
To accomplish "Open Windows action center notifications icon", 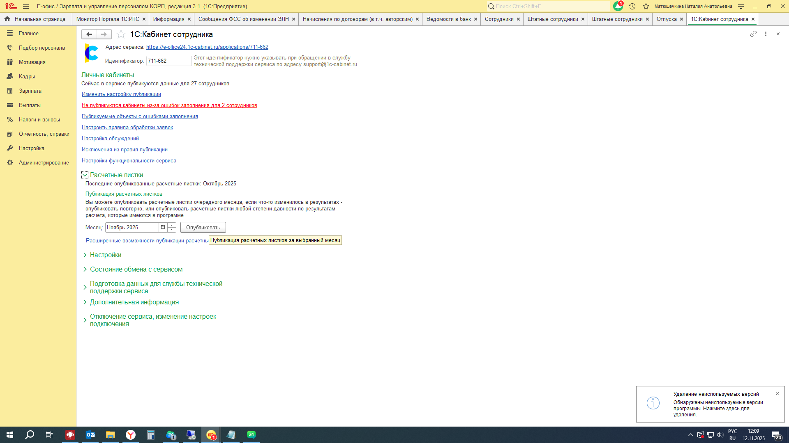I will point(776,435).
